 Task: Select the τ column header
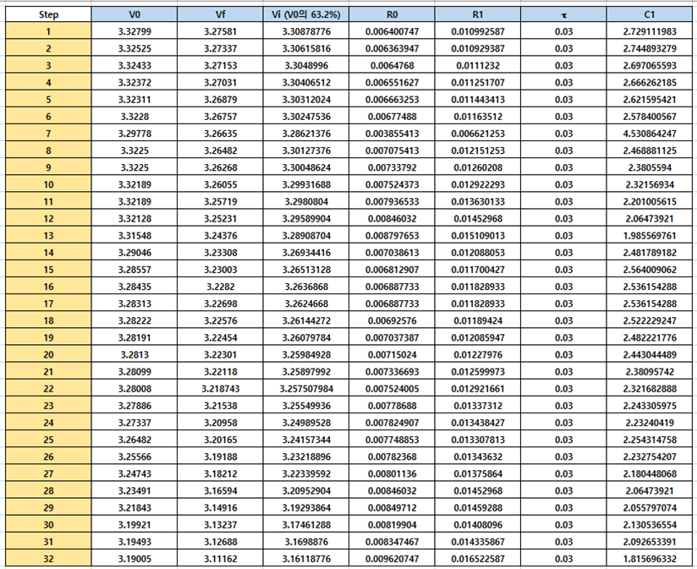pos(563,14)
